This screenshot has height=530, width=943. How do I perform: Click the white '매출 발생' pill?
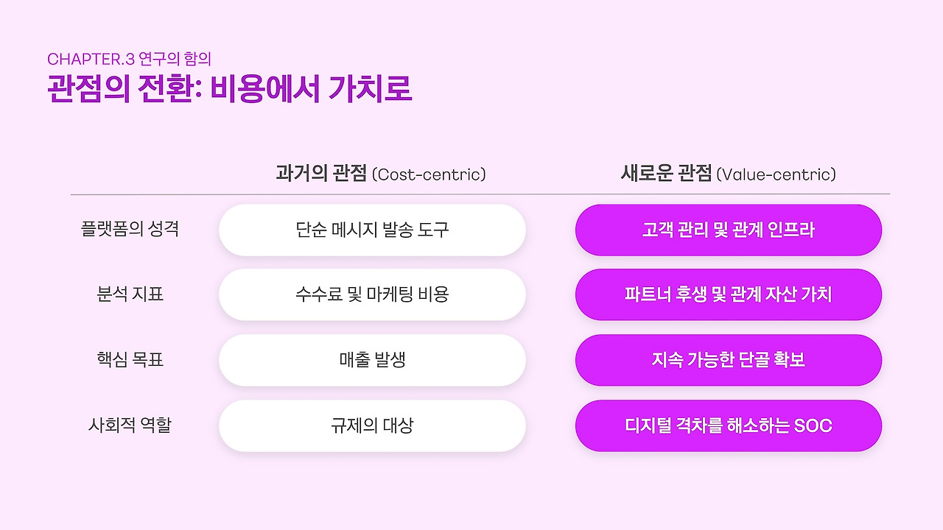coord(372,360)
